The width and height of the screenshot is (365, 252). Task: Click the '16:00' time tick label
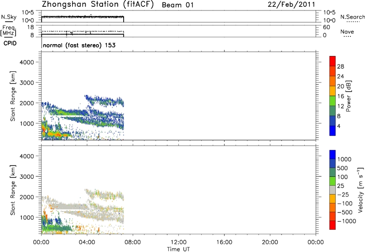point(224,242)
